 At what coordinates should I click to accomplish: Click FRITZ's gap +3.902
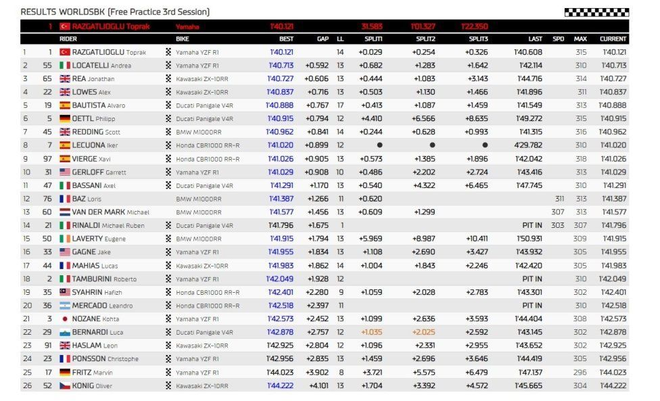[x=317, y=373]
